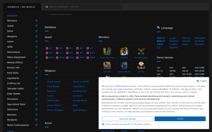212x132 pixels.
Task: Click the diamond icon beside Weapons in sidebar
Action: 36,36
